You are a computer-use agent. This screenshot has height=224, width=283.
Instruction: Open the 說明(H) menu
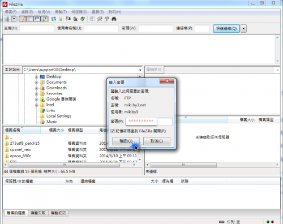click(115, 12)
